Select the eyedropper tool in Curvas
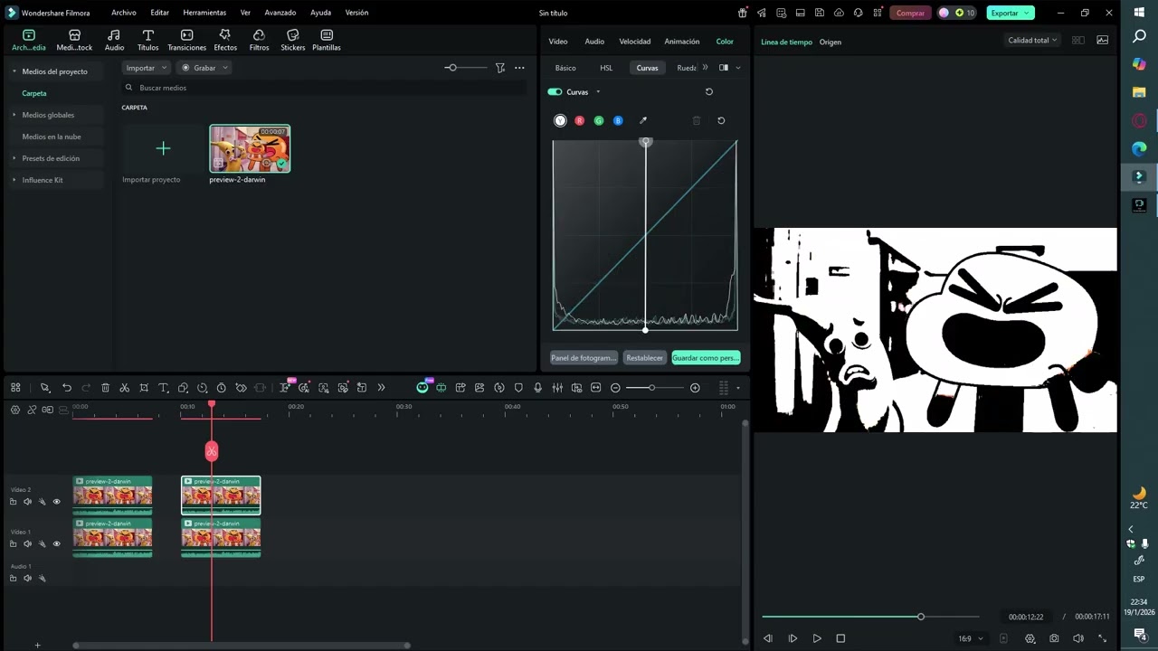Viewport: 1158px width, 651px height. [x=643, y=120]
